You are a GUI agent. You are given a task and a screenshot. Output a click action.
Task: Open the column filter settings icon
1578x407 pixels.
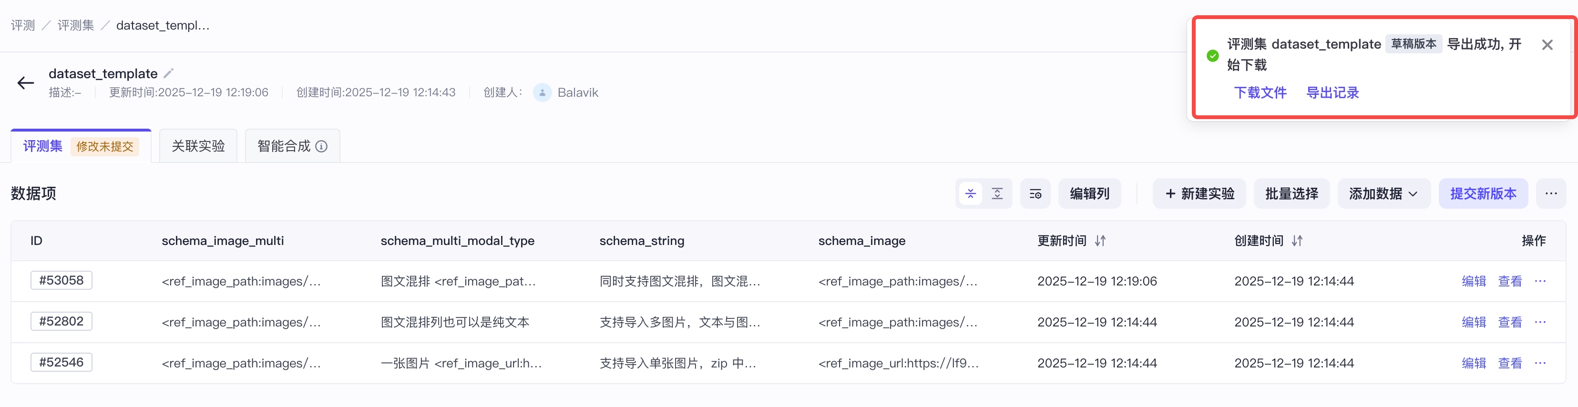click(x=1035, y=194)
